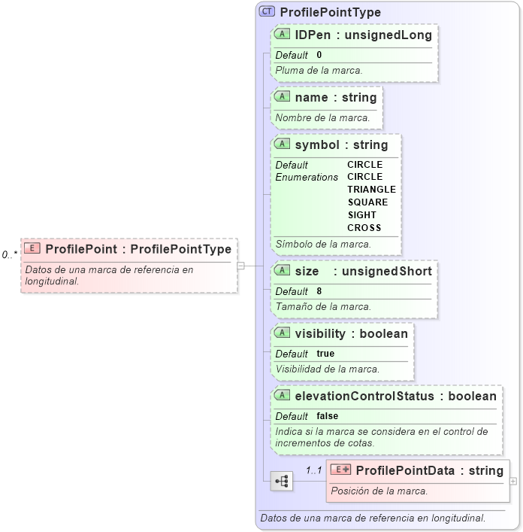The height and width of the screenshot is (532, 523).
Task: Click the attribute icon of name
Action: (x=282, y=96)
